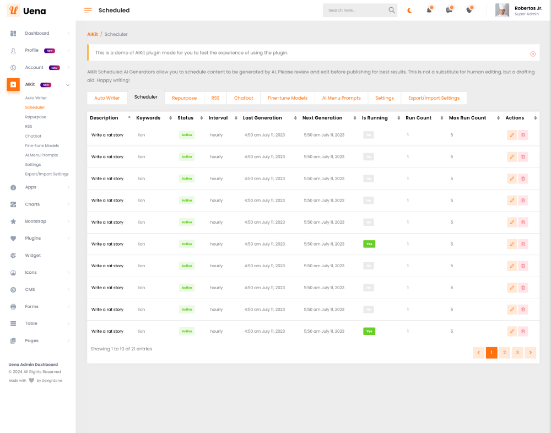Dismiss the demo notice with close icon
This screenshot has width=551, height=433.
coord(533,53)
